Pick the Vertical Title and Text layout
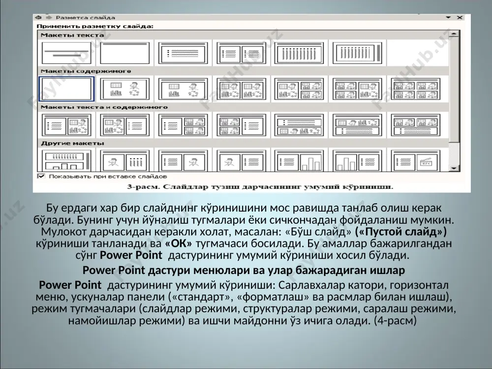The height and width of the screenshot is (369, 492). click(357, 53)
